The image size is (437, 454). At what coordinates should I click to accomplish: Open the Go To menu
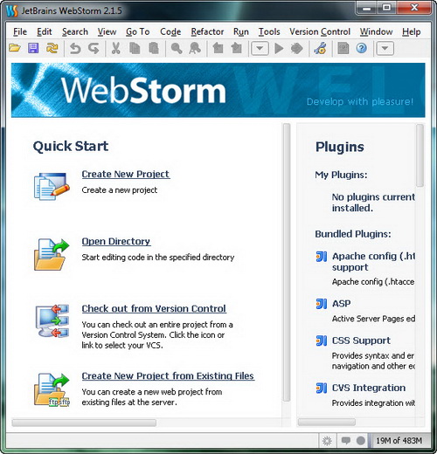pyautogui.click(x=138, y=31)
